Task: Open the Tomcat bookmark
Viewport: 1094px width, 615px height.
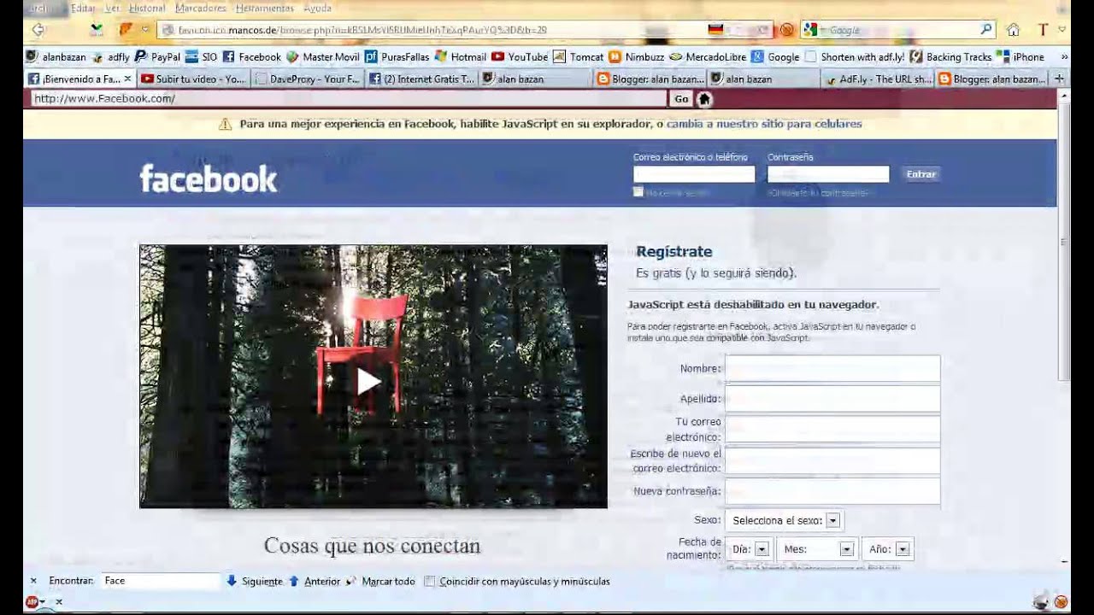Action: pos(578,57)
